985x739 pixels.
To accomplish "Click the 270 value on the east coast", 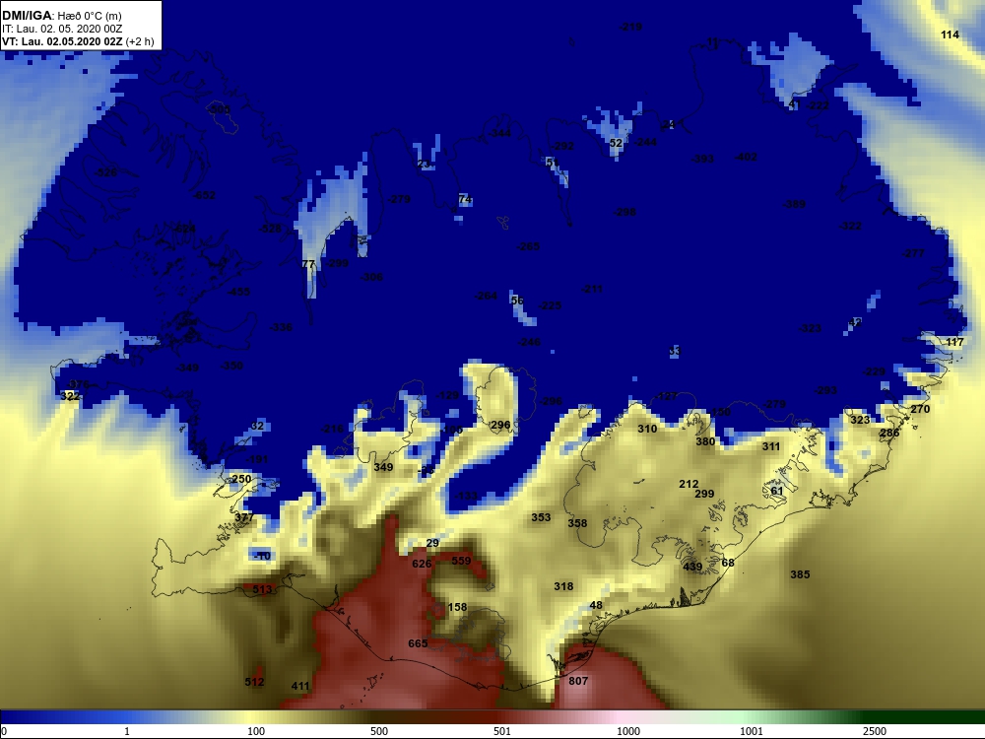I will [x=920, y=409].
